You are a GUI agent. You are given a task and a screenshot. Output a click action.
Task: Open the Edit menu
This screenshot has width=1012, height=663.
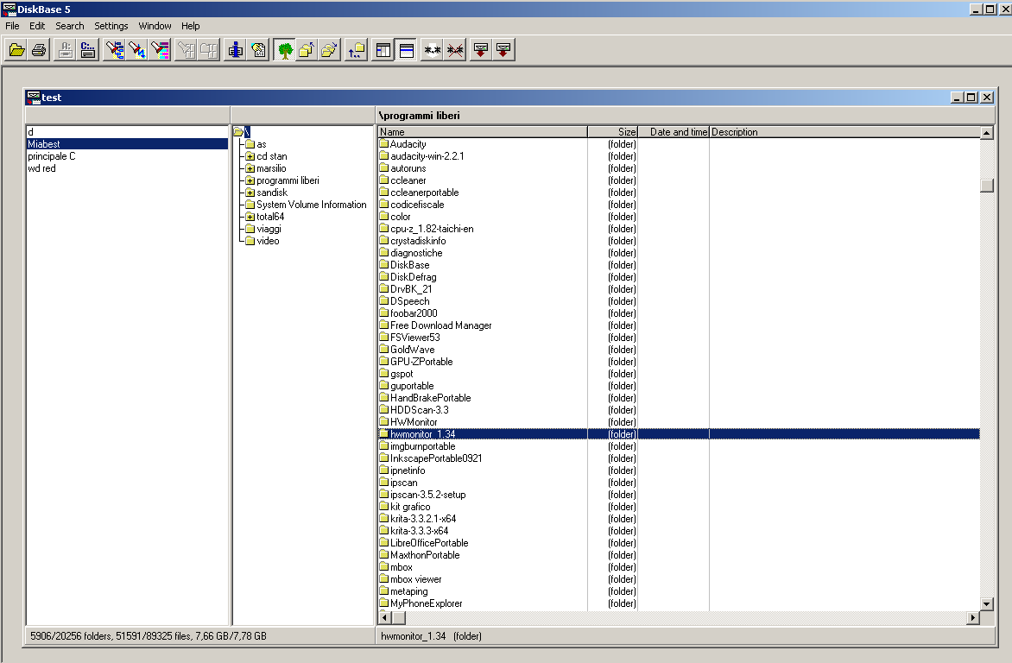click(37, 26)
